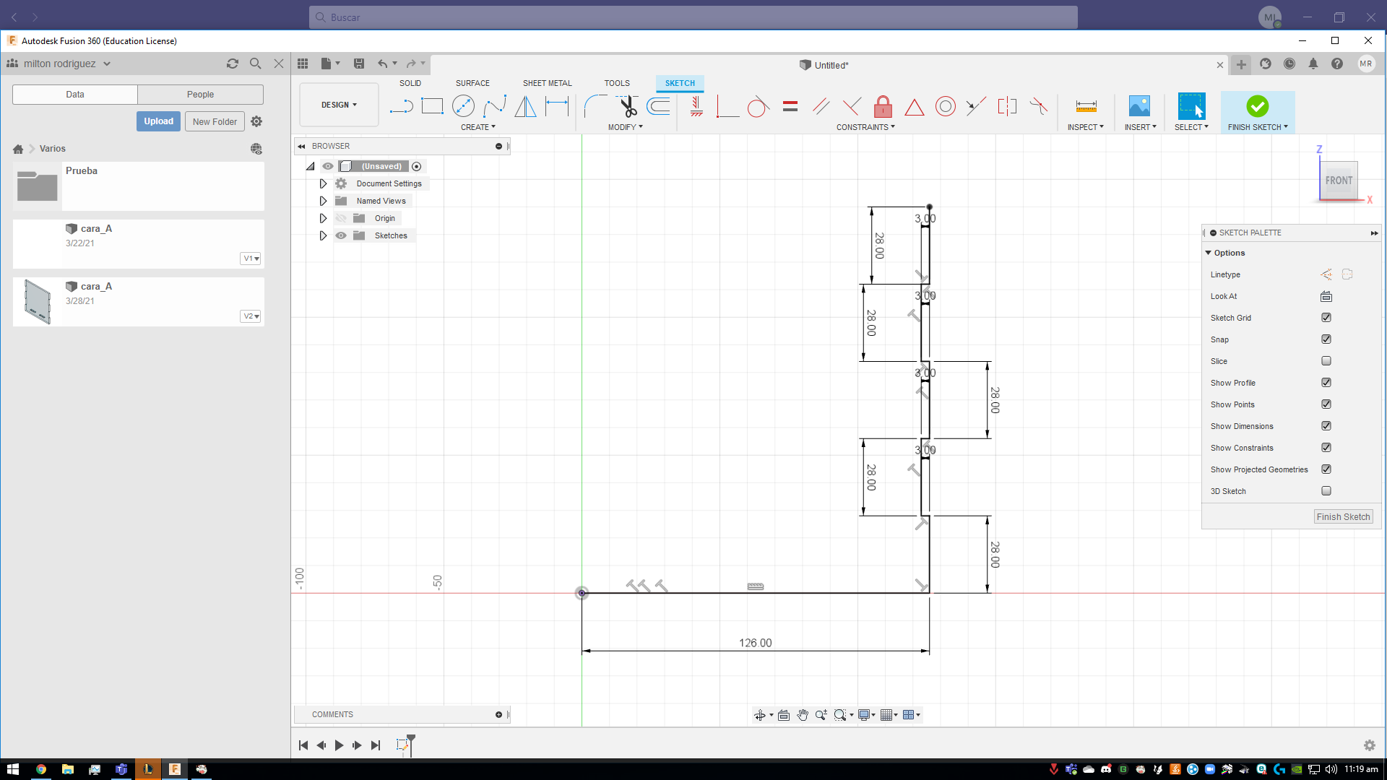The image size is (1387, 780).
Task: Enable the 3D Sketch checkbox
Action: (x=1326, y=491)
